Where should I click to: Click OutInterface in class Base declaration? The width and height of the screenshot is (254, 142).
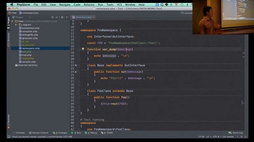point(135,65)
